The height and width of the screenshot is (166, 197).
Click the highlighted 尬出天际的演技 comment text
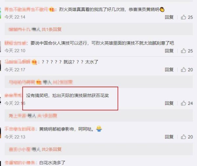pos(67,96)
